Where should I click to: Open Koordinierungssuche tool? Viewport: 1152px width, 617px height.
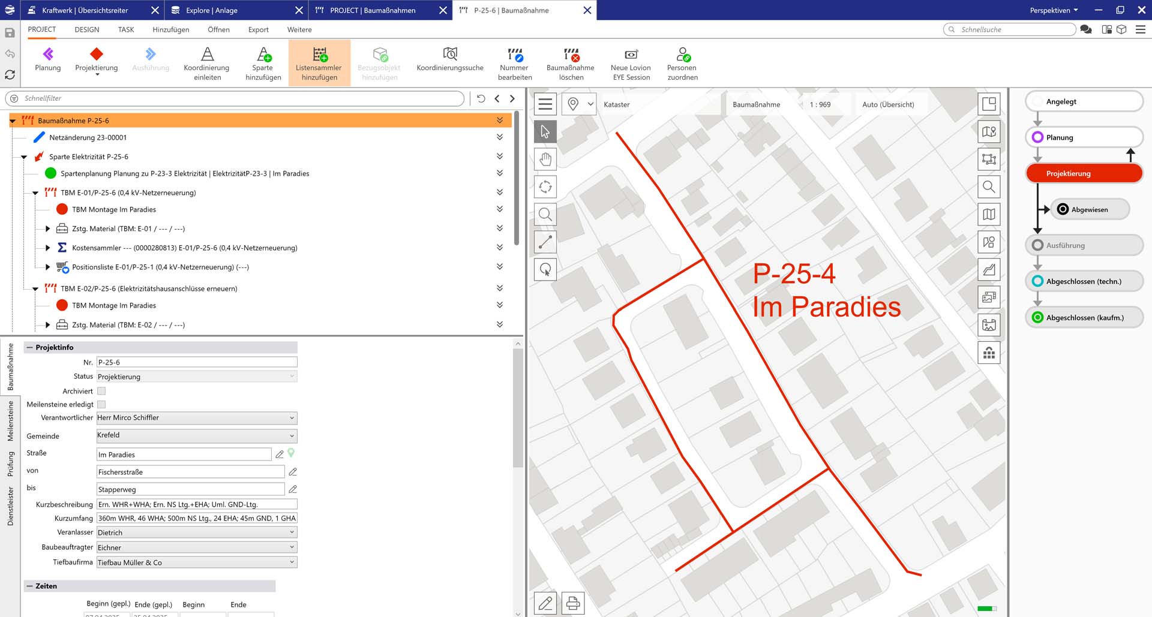pos(449,55)
